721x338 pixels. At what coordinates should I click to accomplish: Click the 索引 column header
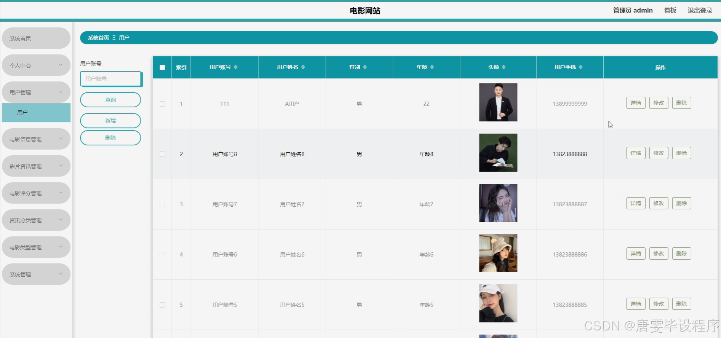(x=181, y=67)
